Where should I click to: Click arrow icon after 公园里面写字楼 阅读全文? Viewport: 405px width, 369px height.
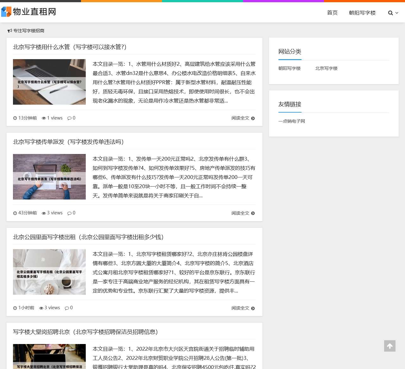coord(253,308)
